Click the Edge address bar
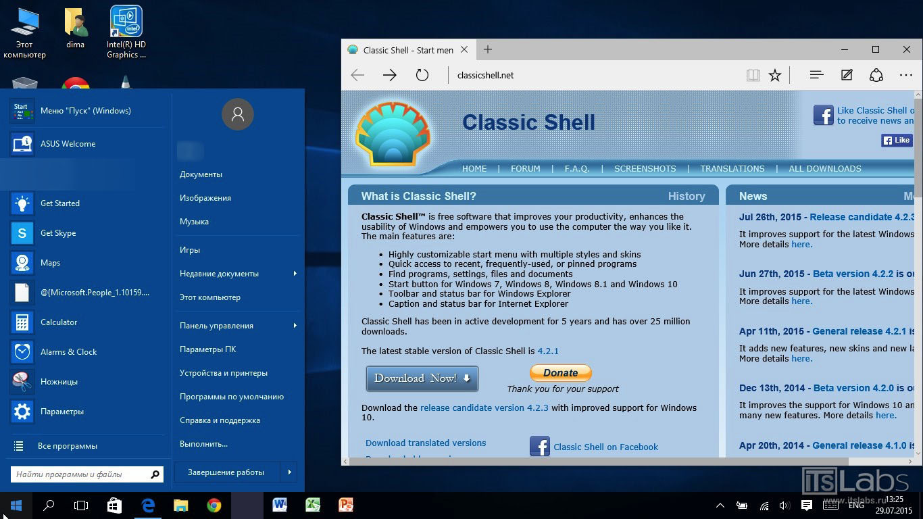The height and width of the screenshot is (519, 923). 595,75
